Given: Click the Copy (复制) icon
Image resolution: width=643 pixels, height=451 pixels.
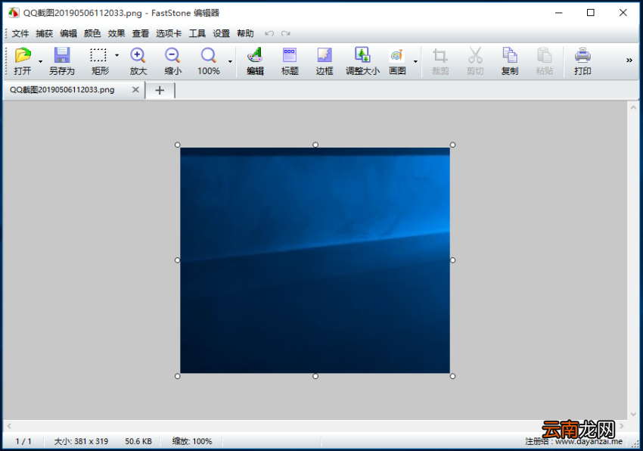Looking at the screenshot, I should pos(510,55).
